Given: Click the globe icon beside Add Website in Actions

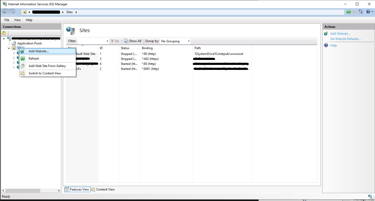Looking at the screenshot, I should pyautogui.click(x=326, y=34).
